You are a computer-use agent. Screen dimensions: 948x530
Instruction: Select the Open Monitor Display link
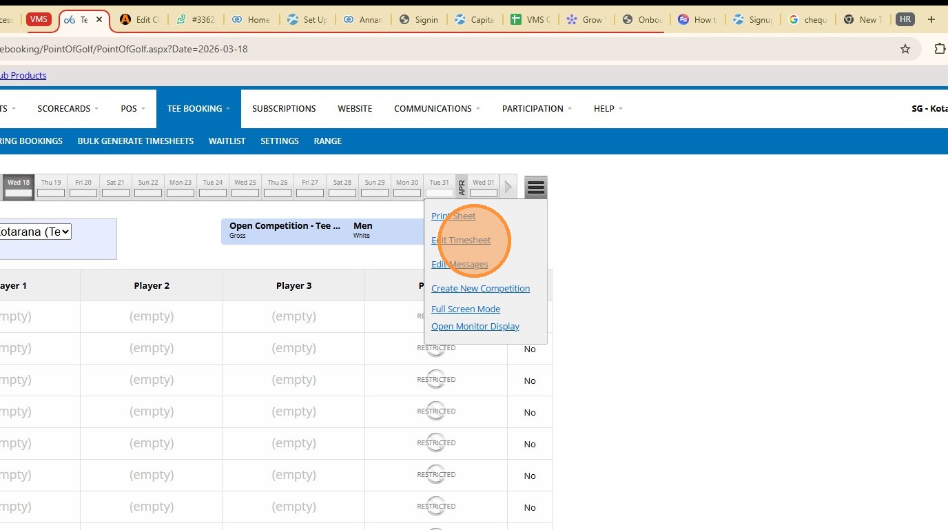[475, 327]
